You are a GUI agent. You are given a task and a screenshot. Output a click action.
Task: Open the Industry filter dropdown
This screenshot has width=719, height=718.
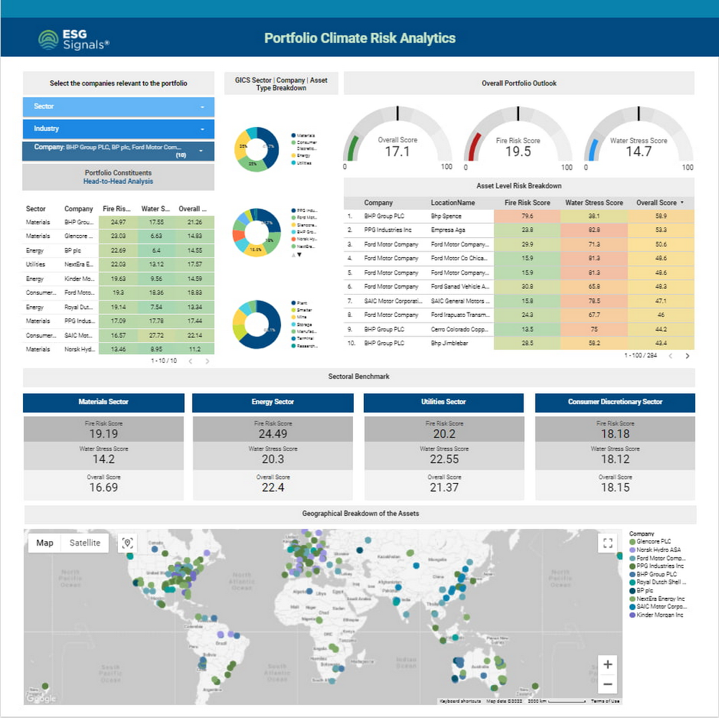(119, 129)
